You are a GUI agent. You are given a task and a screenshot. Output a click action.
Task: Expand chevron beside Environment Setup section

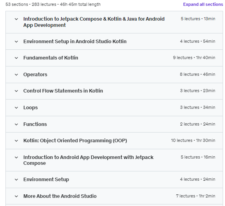click(x=16, y=180)
